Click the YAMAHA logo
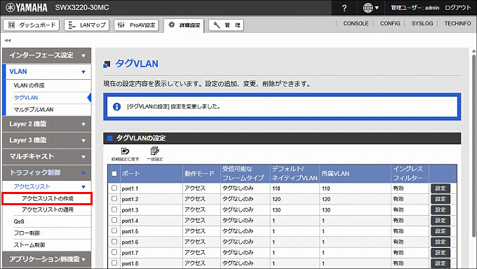477x269 pixels. [x=27, y=8]
